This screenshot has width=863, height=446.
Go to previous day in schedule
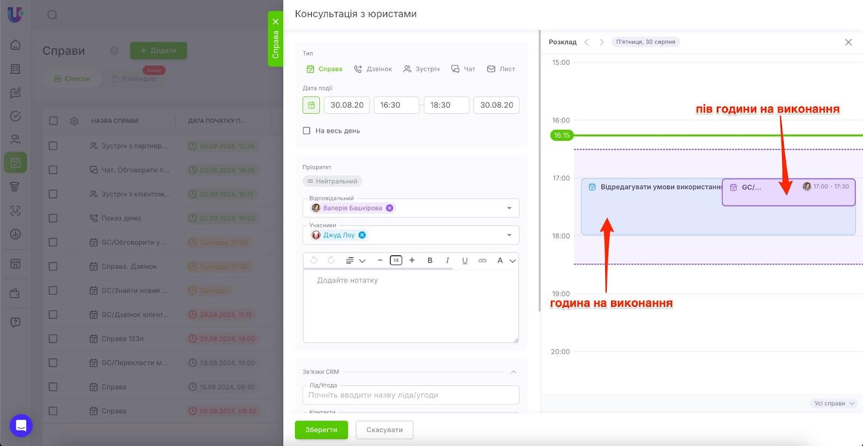pos(587,42)
